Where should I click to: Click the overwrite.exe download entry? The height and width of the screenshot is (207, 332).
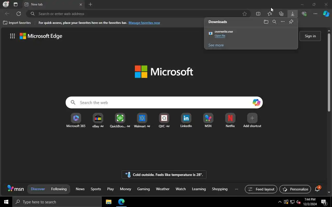pyautogui.click(x=251, y=34)
